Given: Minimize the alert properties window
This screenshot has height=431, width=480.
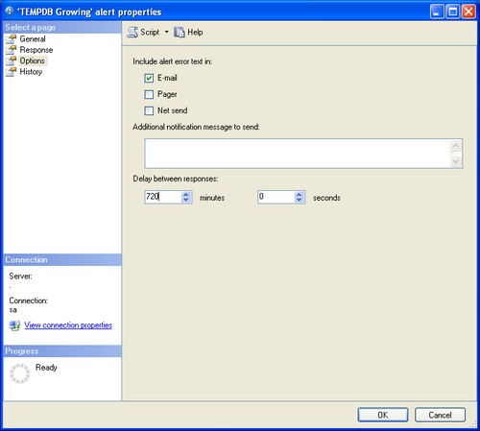Looking at the screenshot, I should (437, 12).
